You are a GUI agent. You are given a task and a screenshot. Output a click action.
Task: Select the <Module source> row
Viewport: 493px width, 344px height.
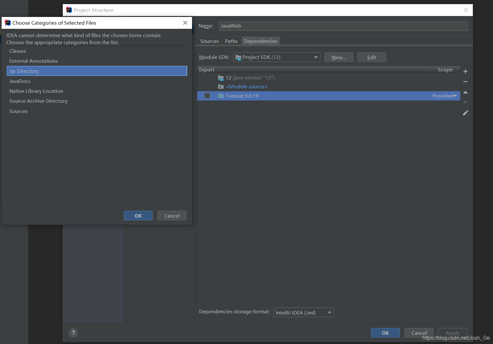pos(329,87)
